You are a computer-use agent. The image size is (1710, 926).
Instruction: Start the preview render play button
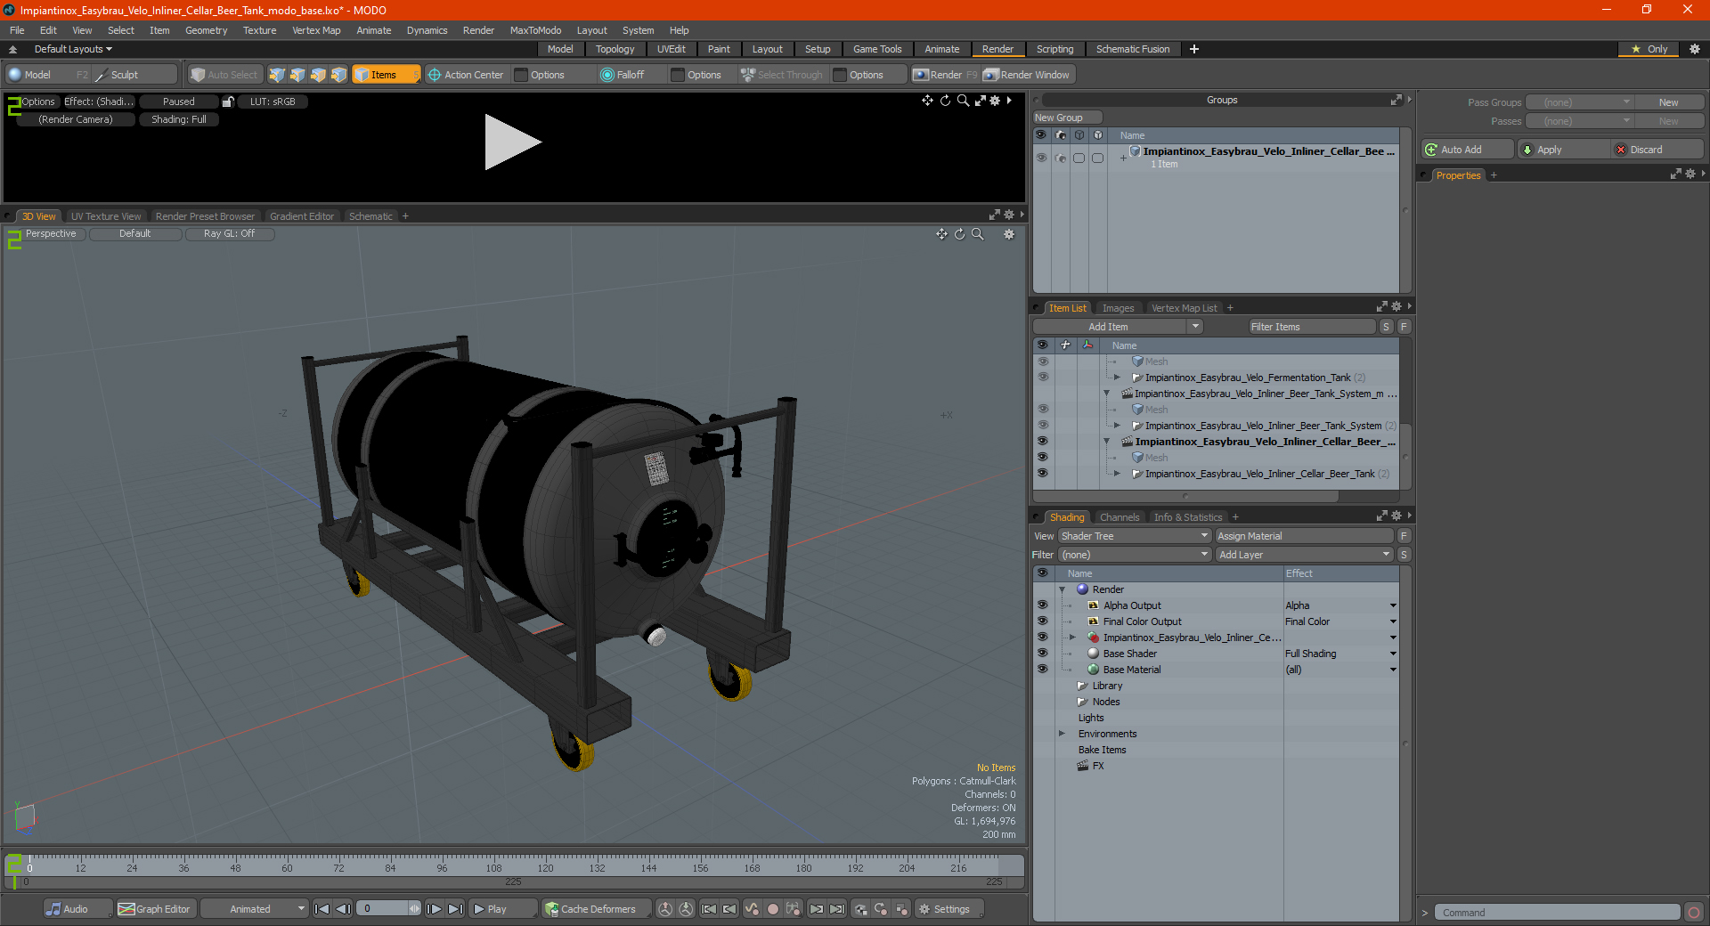pyautogui.click(x=512, y=142)
